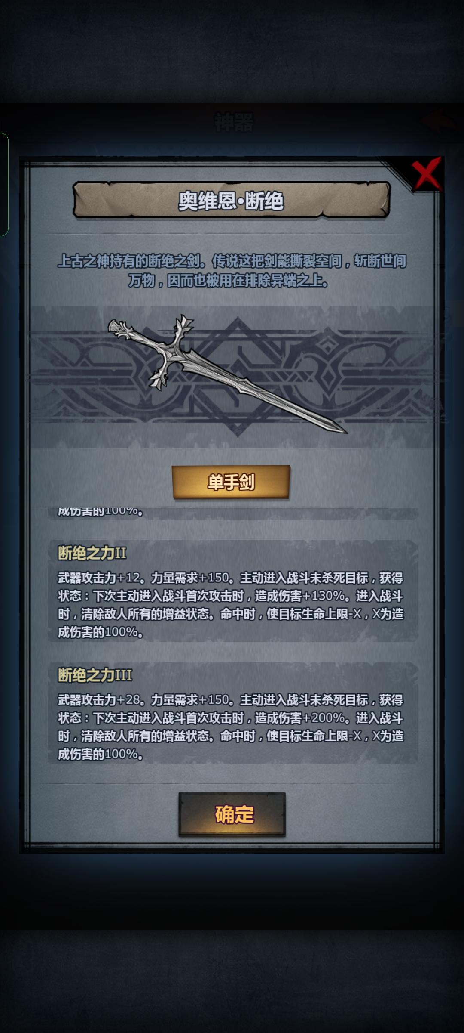Tap the 单手剑 weapon type tag
The width and height of the screenshot is (464, 1033).
point(231,482)
